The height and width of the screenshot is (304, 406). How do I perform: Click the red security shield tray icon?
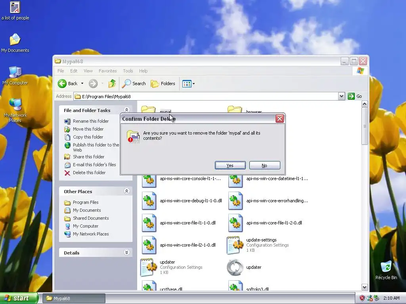point(362,298)
